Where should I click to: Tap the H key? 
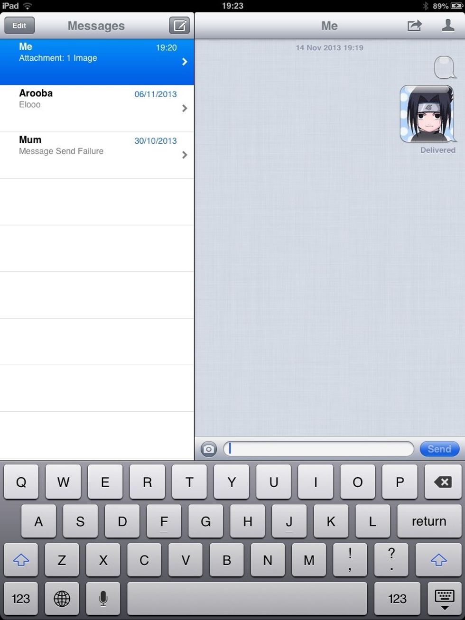247,521
